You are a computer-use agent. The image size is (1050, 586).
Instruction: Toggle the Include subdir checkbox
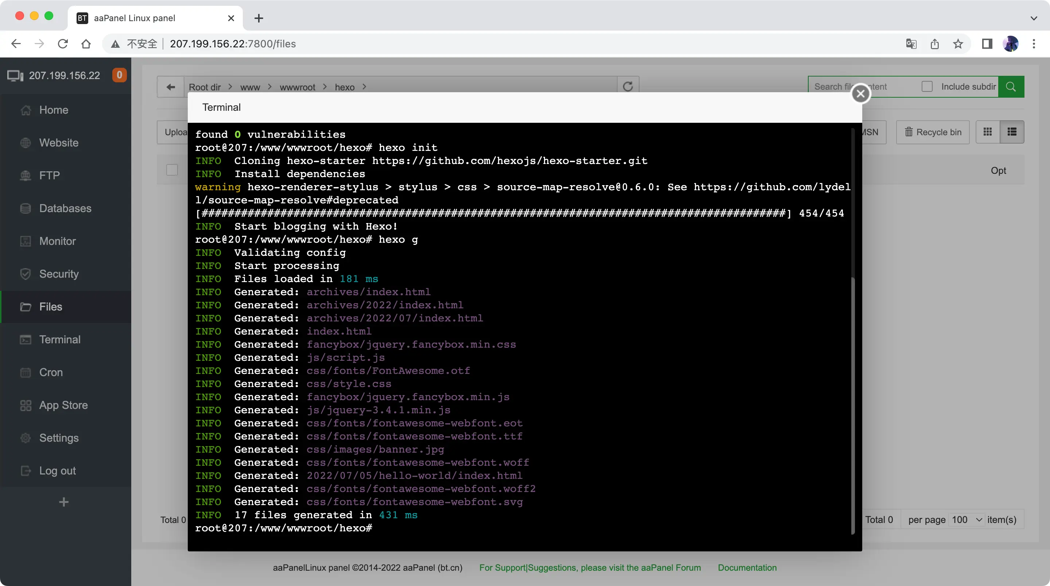(927, 86)
